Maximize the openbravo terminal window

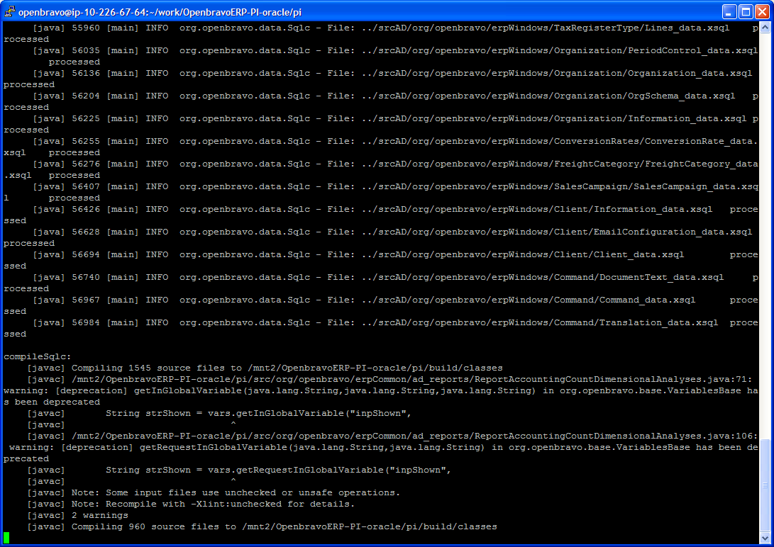[746, 11]
